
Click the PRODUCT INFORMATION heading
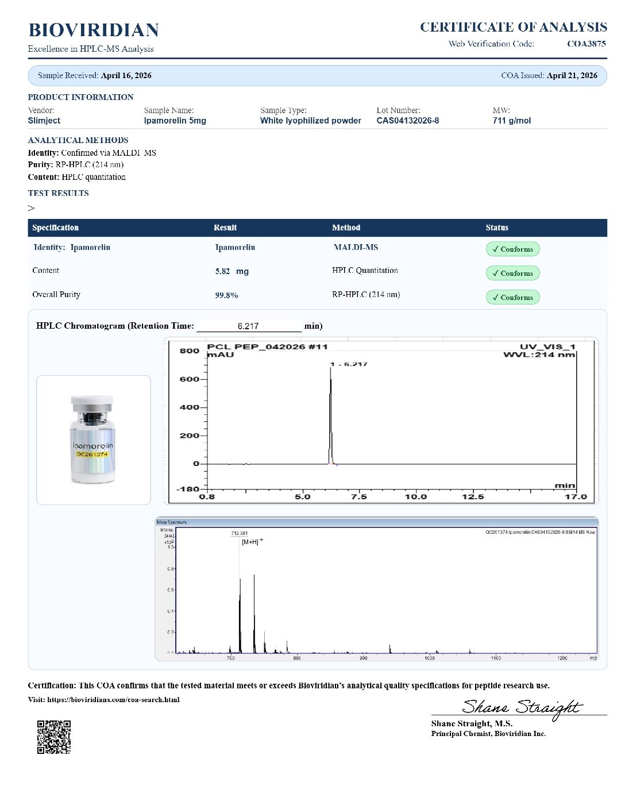click(x=81, y=97)
